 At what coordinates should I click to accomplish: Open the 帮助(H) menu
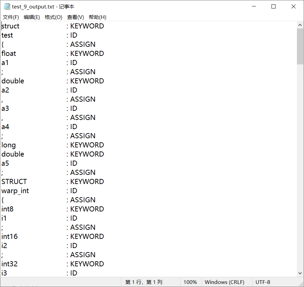[98, 17]
